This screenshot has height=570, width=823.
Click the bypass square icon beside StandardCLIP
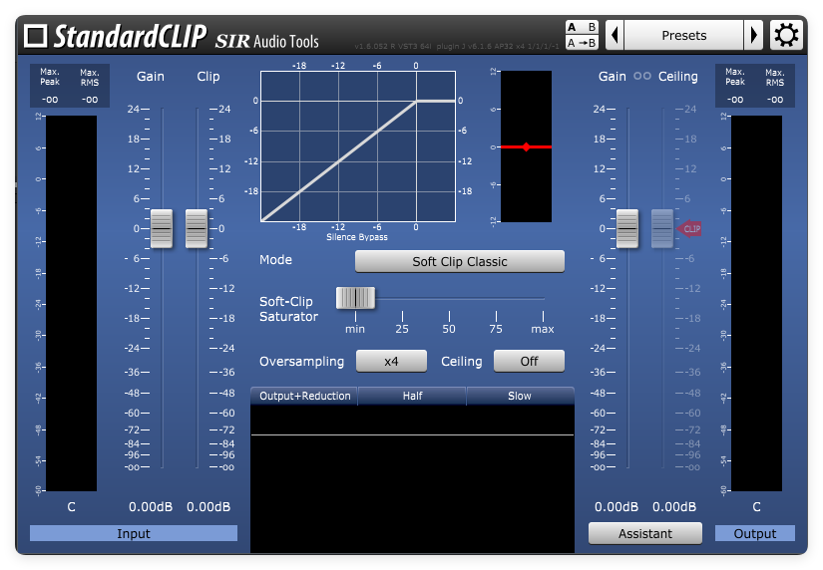36,36
